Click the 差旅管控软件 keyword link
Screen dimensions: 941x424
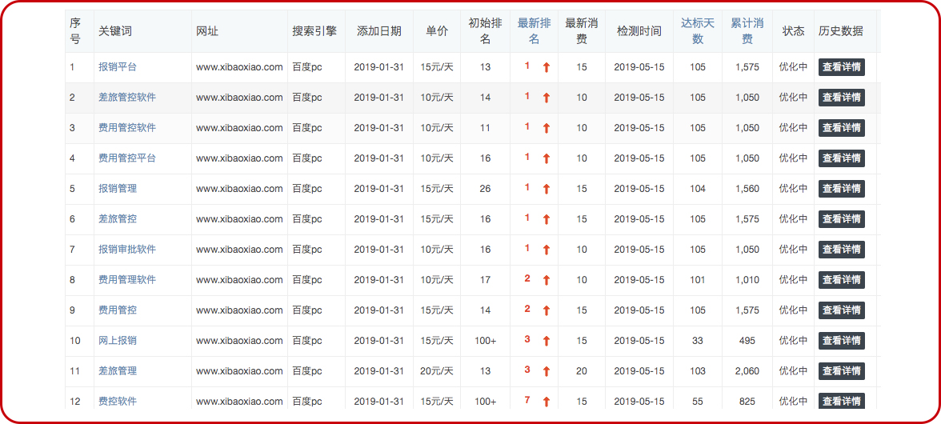point(126,98)
